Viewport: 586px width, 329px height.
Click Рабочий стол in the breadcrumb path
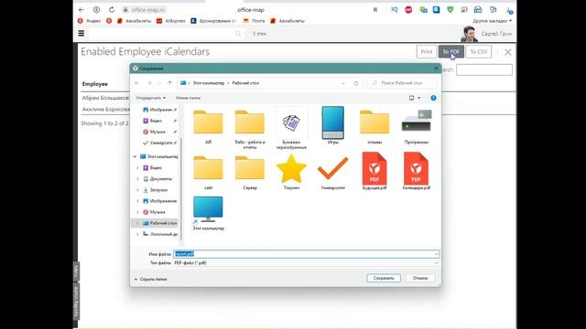click(x=245, y=83)
